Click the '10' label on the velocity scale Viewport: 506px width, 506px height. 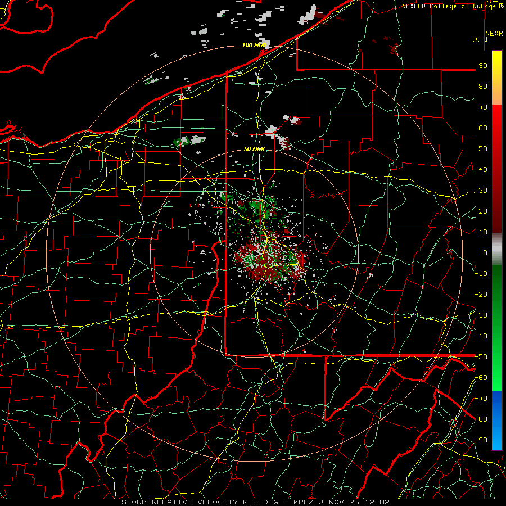coord(483,232)
